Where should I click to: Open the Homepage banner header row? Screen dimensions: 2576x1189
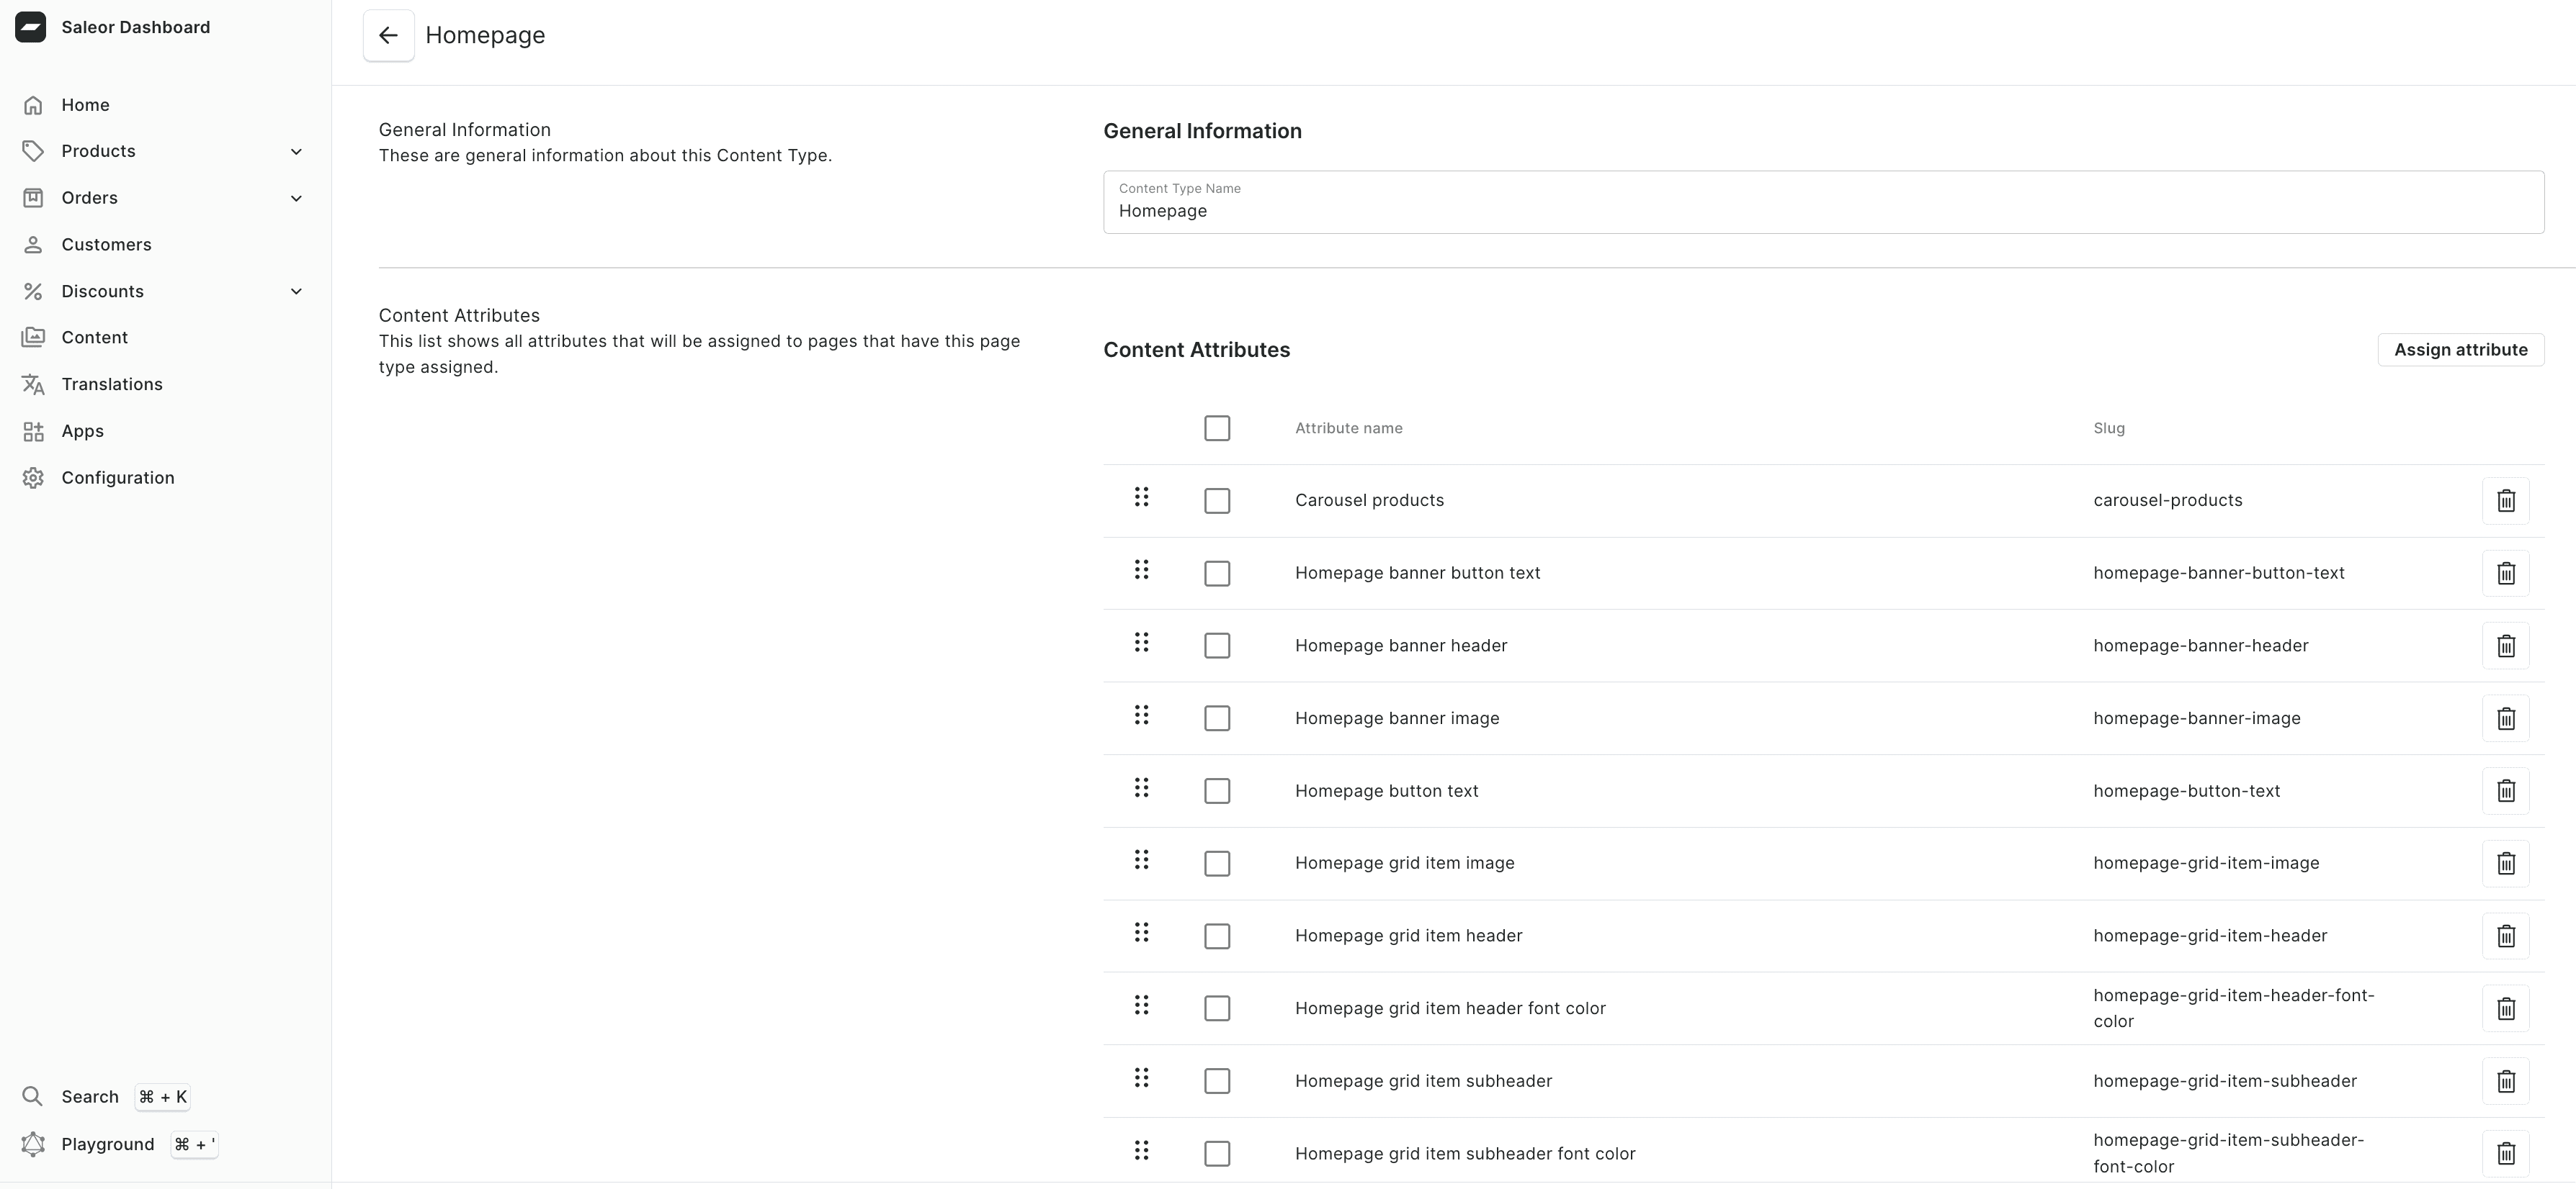coord(1823,646)
